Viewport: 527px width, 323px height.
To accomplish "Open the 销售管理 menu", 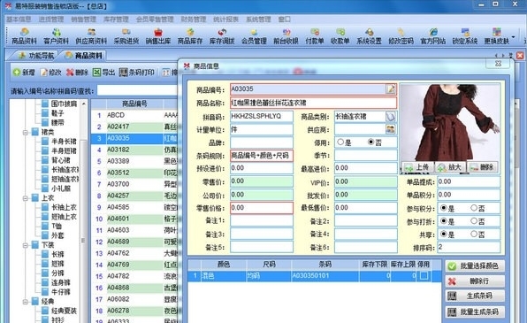I will click(x=83, y=19).
